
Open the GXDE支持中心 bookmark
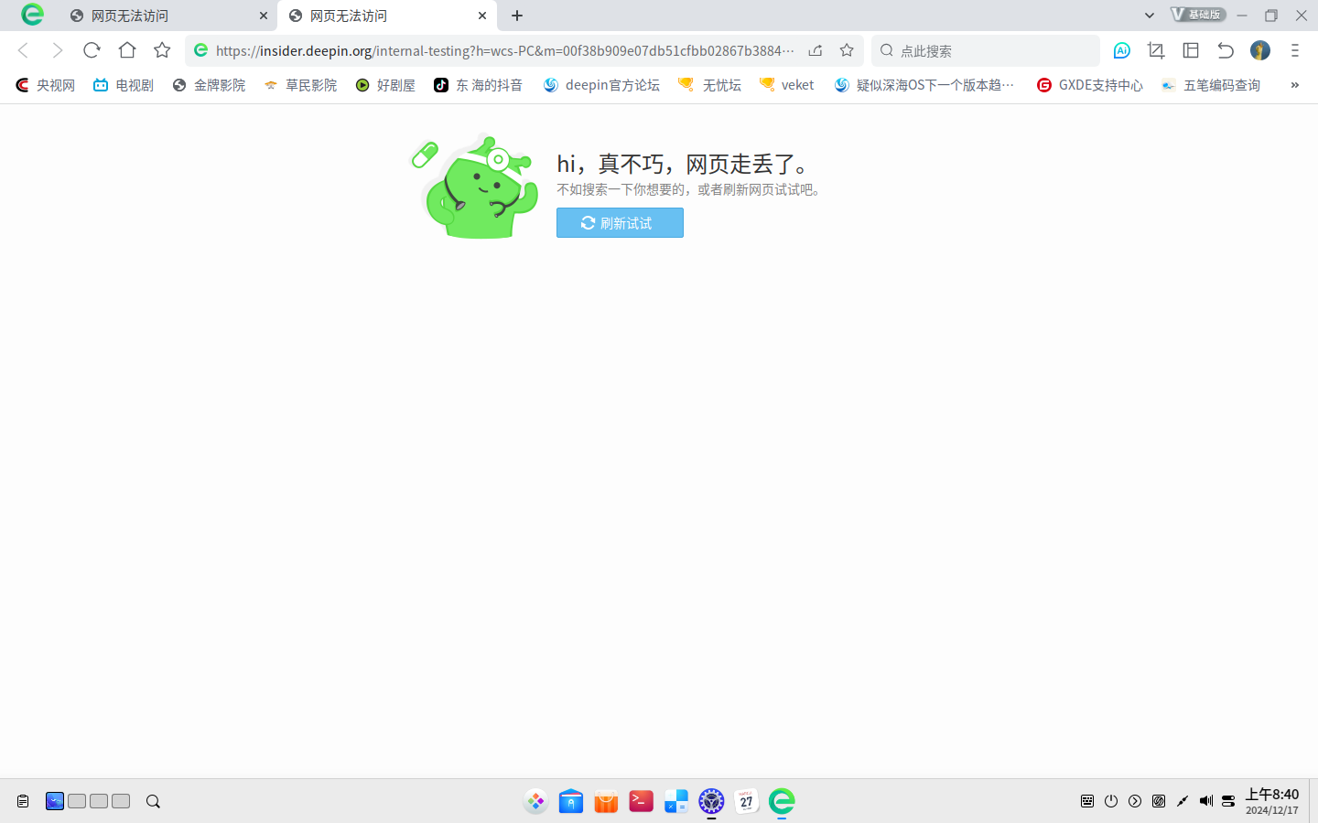click(1089, 85)
